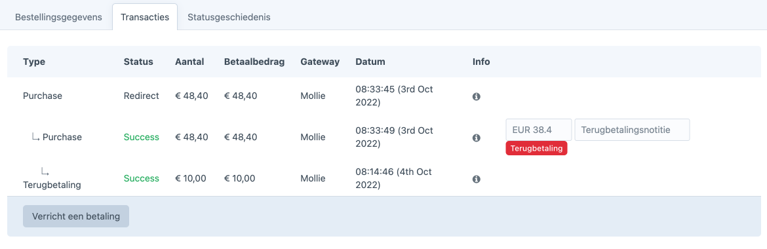Select the Transacties tab

point(145,17)
